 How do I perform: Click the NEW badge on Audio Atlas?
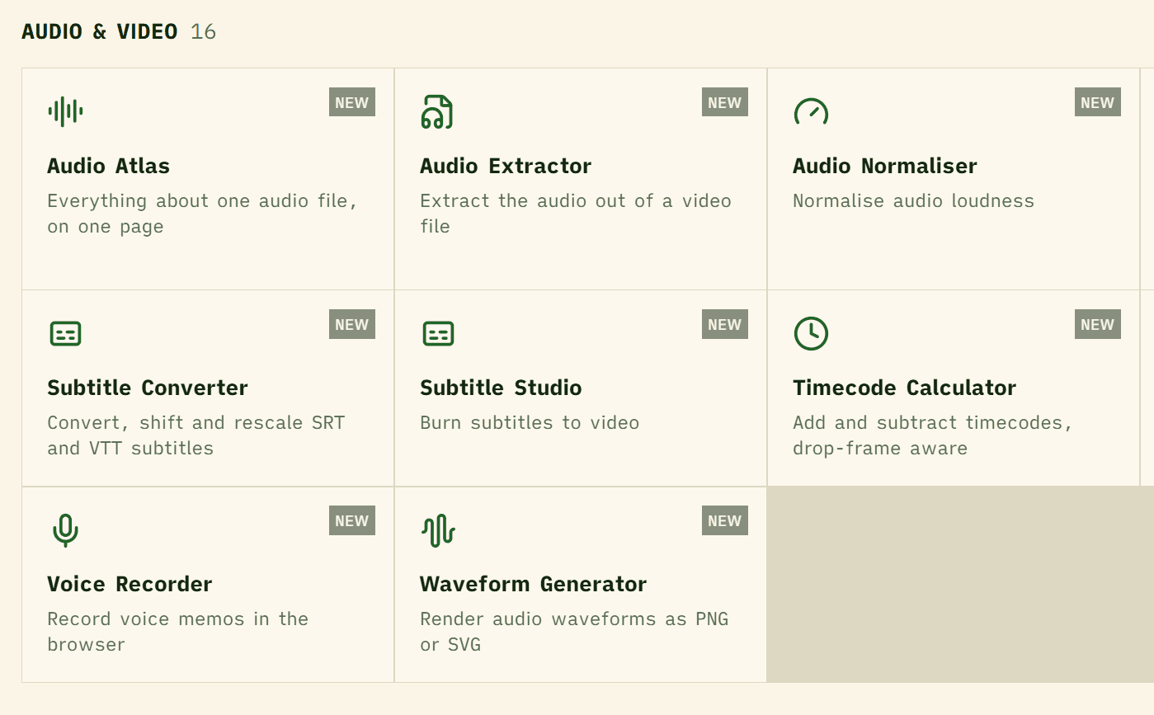352,102
